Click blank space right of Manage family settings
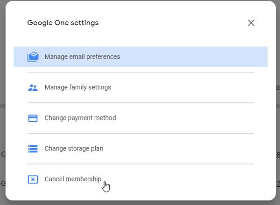This screenshot has width=280, height=205. [x=187, y=88]
